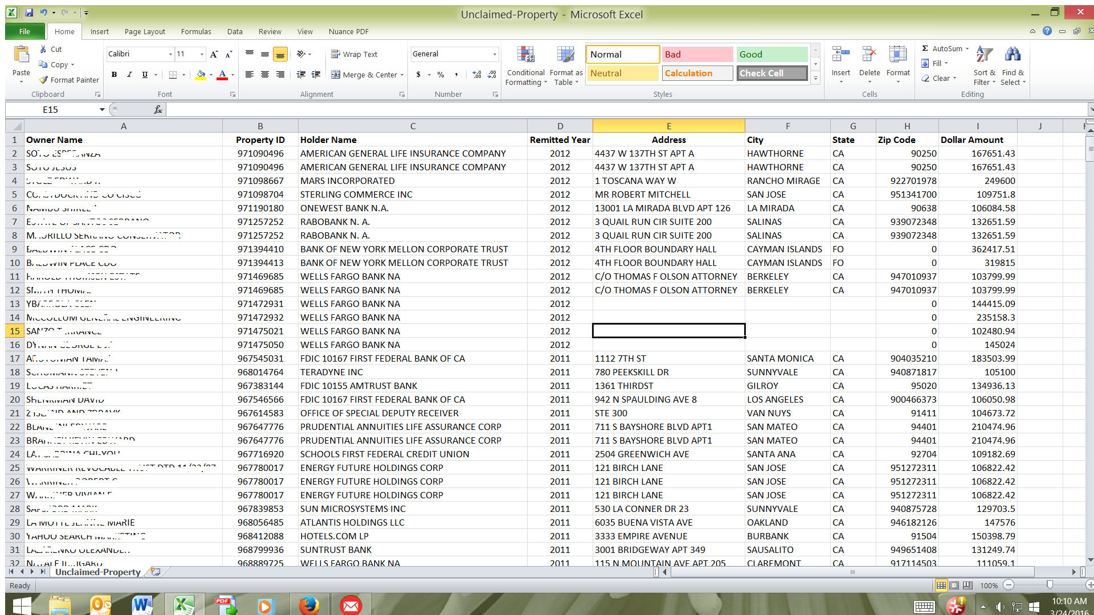Switch to the Insert tab
The image size is (1094, 615).
click(99, 31)
